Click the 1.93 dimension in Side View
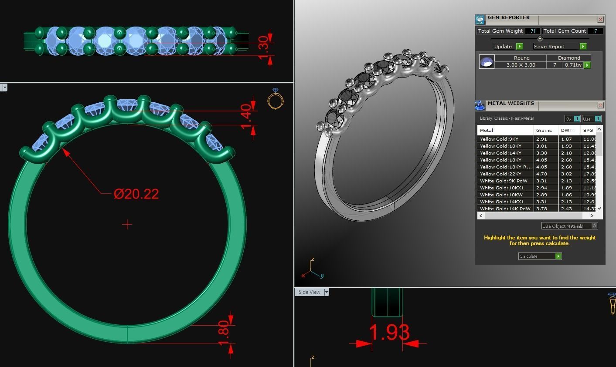Screen dimensions: 616x367 [x=389, y=333]
